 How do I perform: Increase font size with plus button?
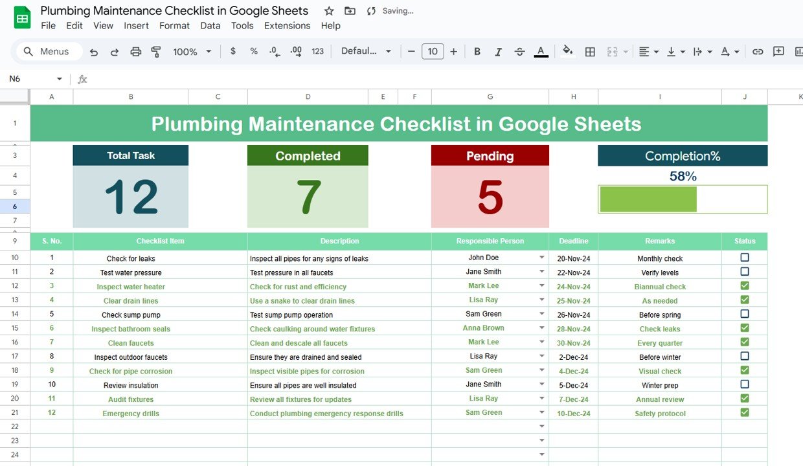tap(453, 51)
